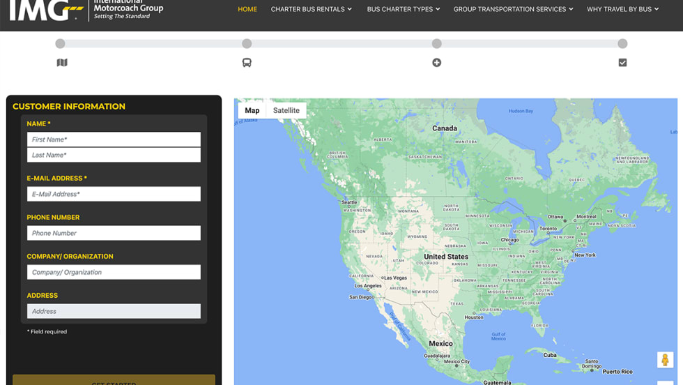Click the plus circle step icon

[x=437, y=63]
